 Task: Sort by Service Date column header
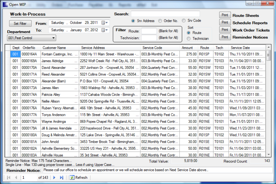click(x=247, y=47)
